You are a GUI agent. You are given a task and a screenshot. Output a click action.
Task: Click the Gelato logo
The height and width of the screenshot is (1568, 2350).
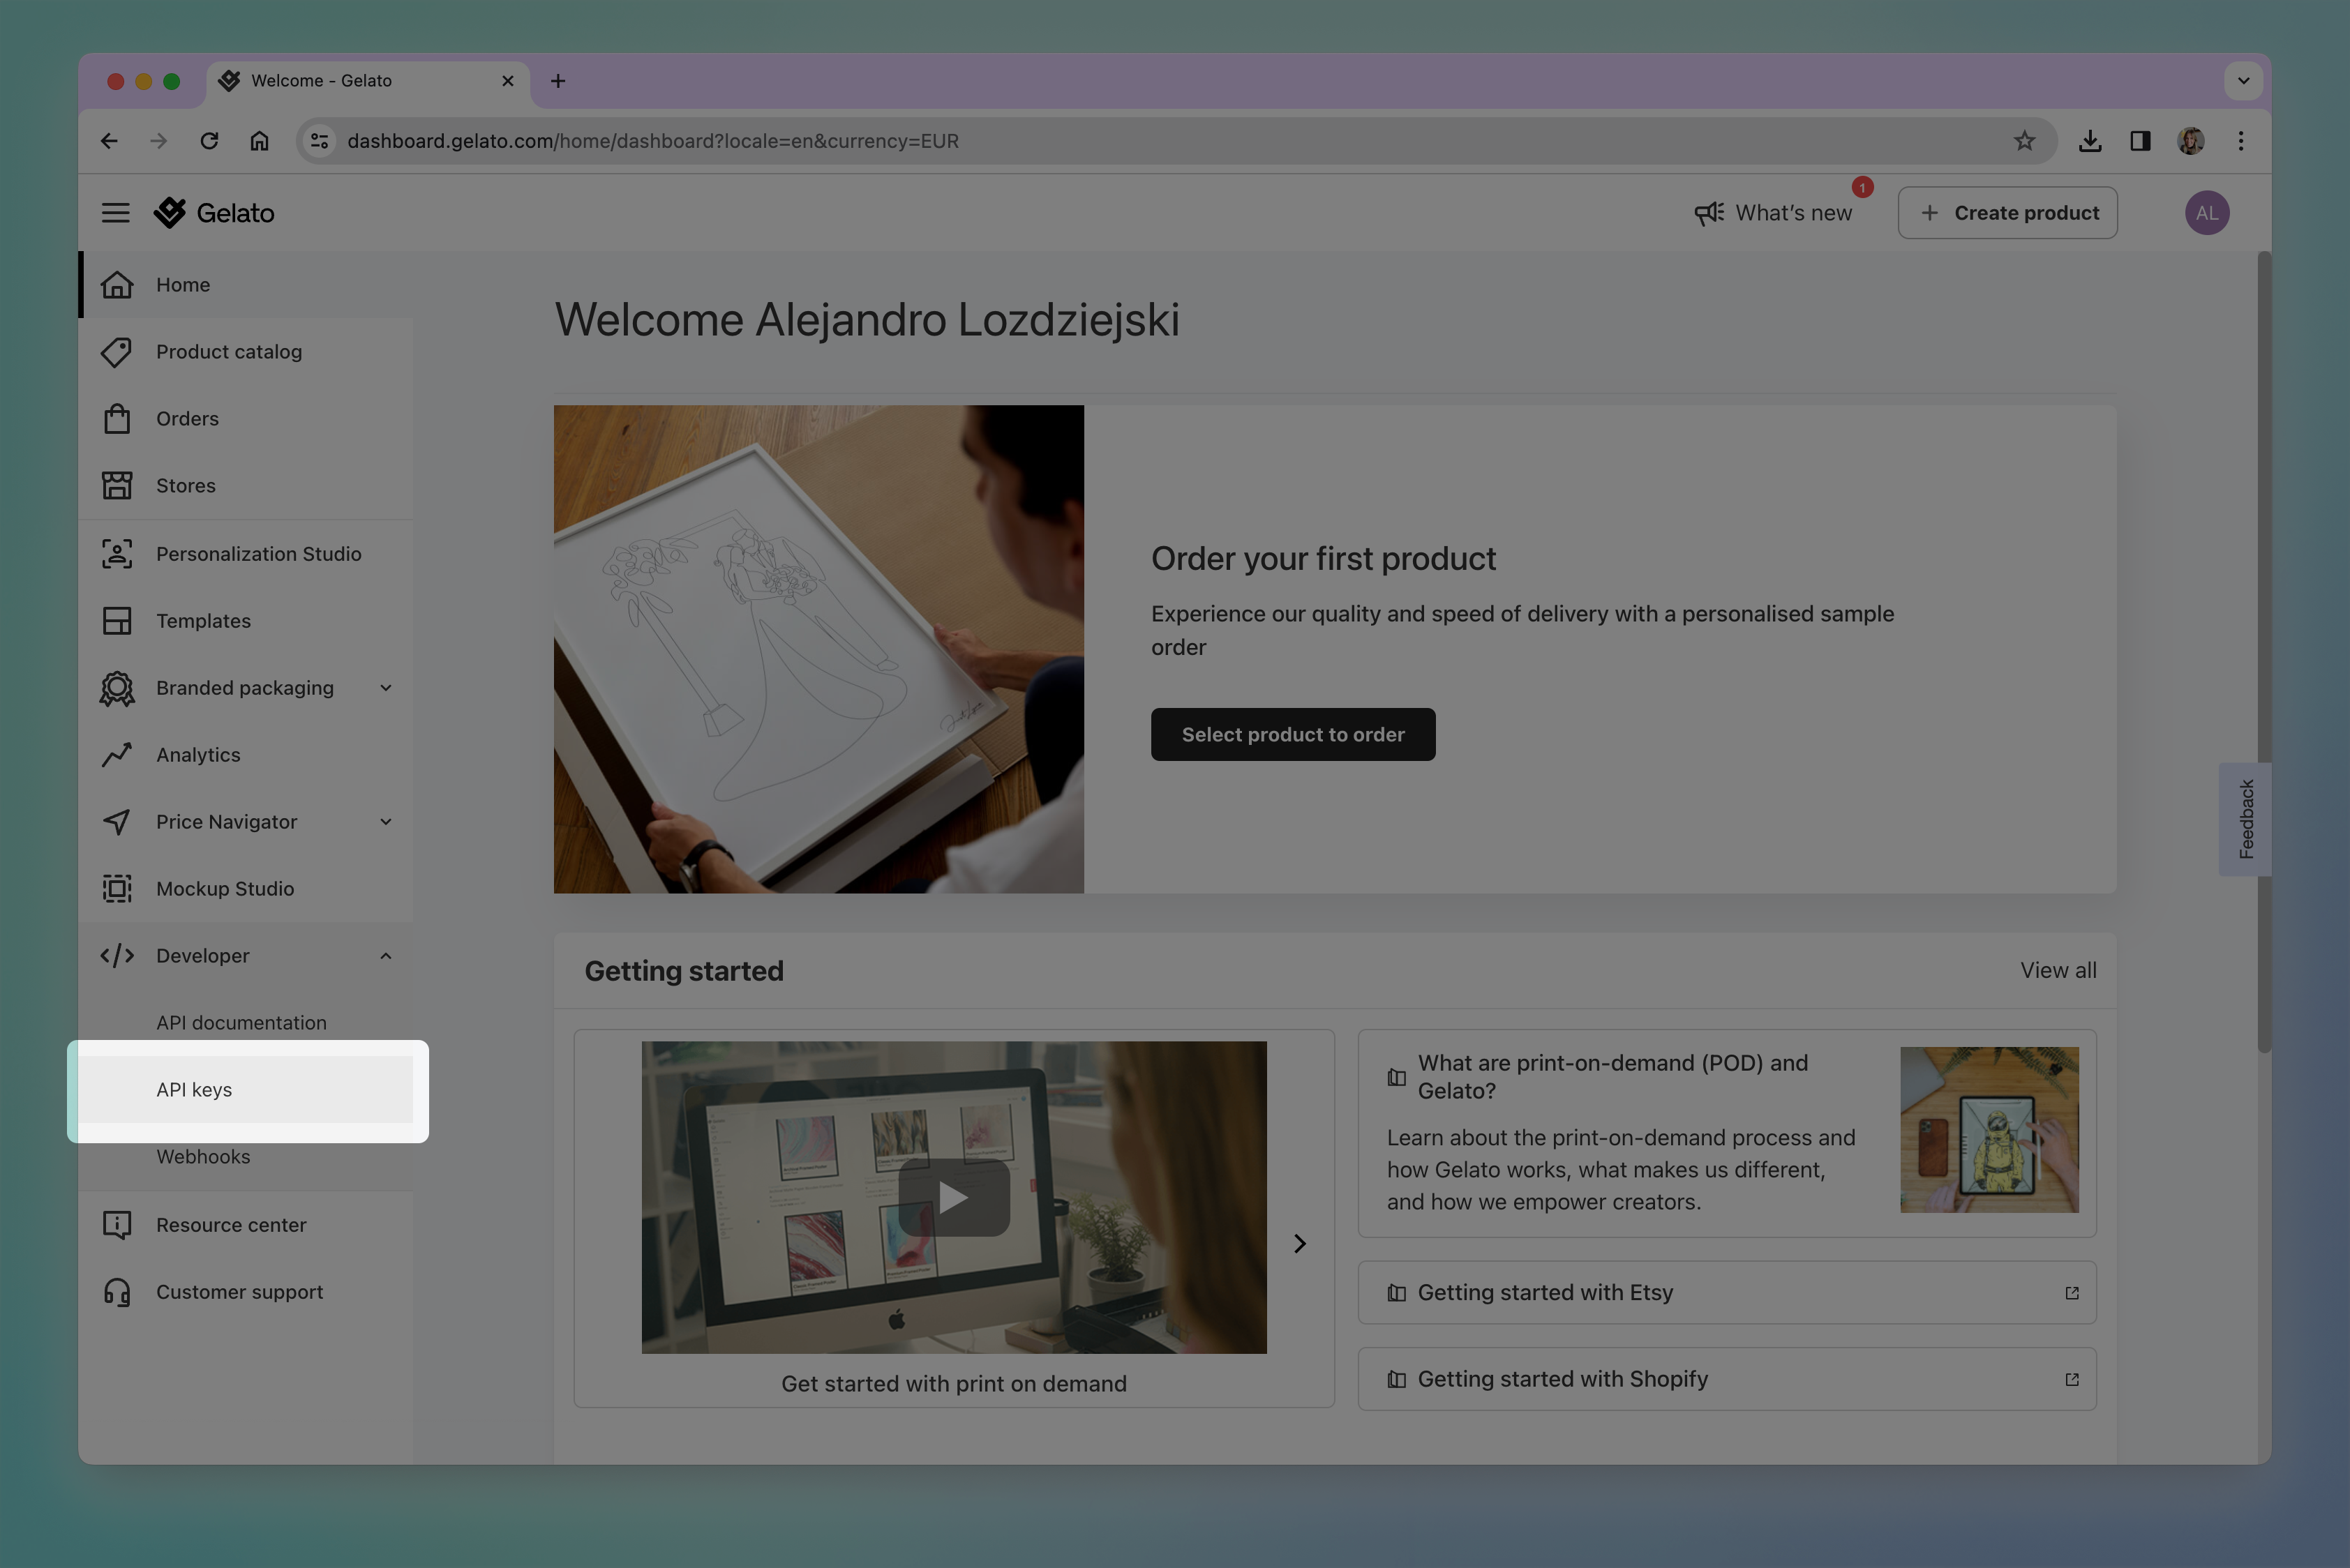pos(214,213)
